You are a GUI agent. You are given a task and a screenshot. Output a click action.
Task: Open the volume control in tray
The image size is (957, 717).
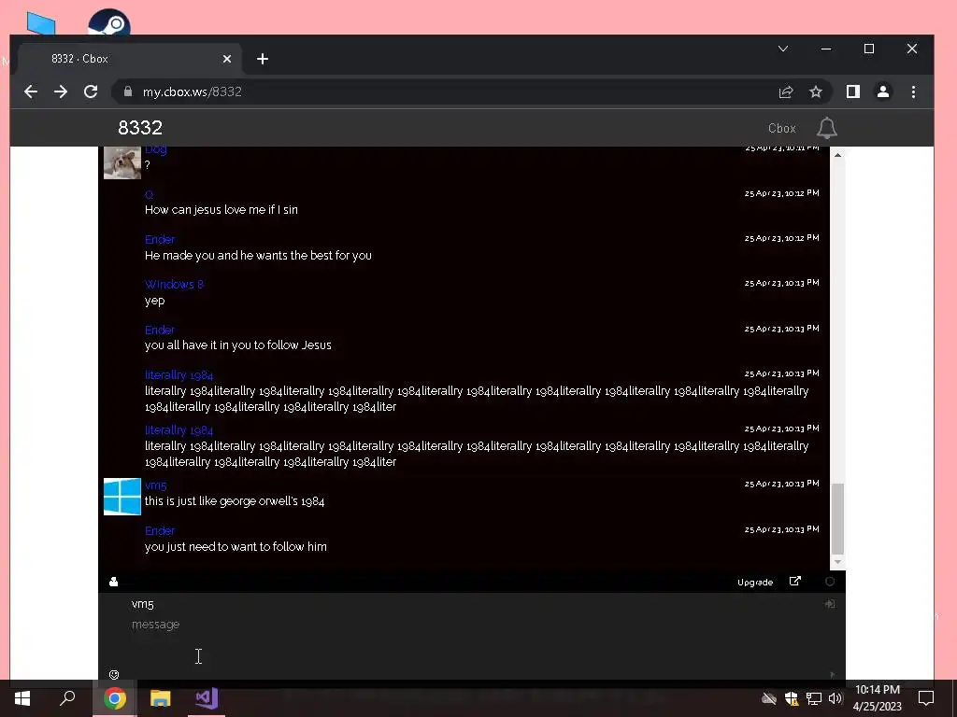point(836,698)
